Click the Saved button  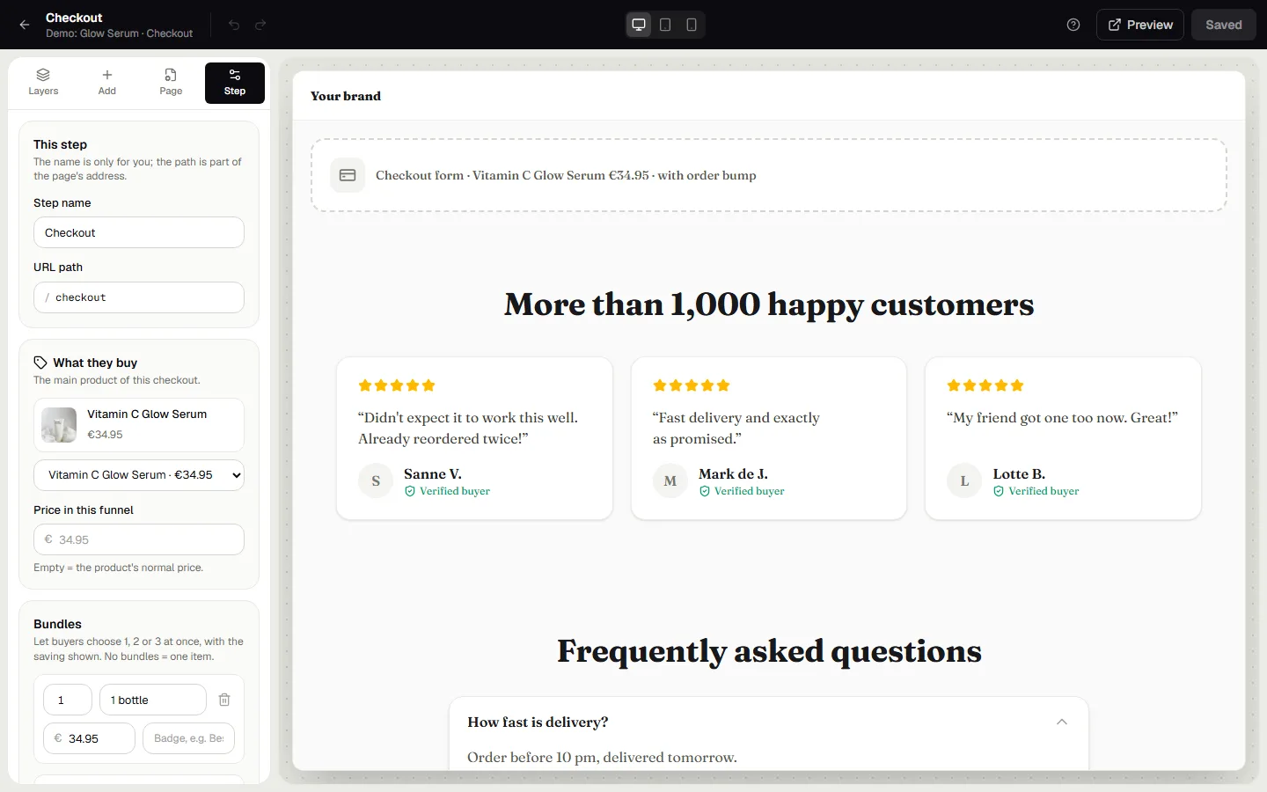click(x=1224, y=25)
